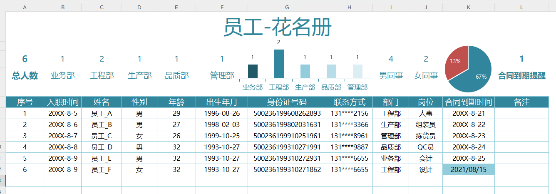Click the cell containing 员工_B
The image size is (556, 194).
click(x=102, y=124)
